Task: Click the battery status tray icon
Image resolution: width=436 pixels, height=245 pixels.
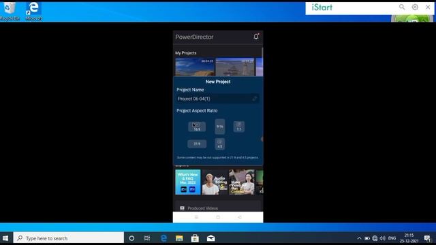Action: (x=367, y=238)
